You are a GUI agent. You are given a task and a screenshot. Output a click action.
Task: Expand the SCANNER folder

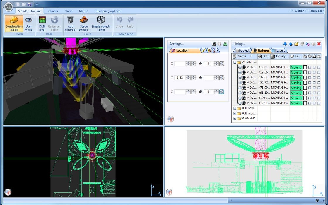(235, 119)
